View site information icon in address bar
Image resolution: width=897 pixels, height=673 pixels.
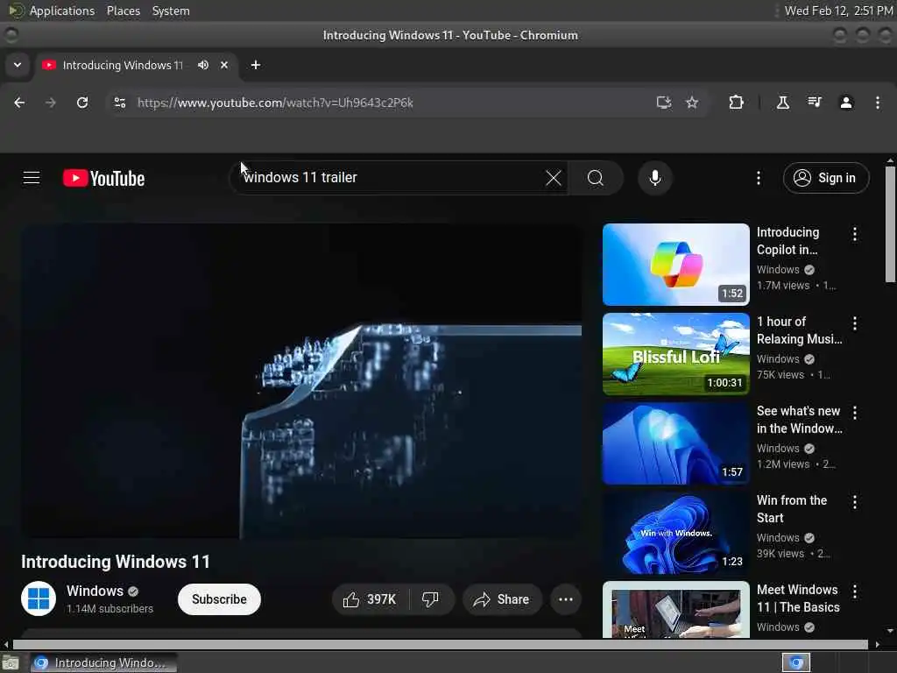(x=120, y=103)
